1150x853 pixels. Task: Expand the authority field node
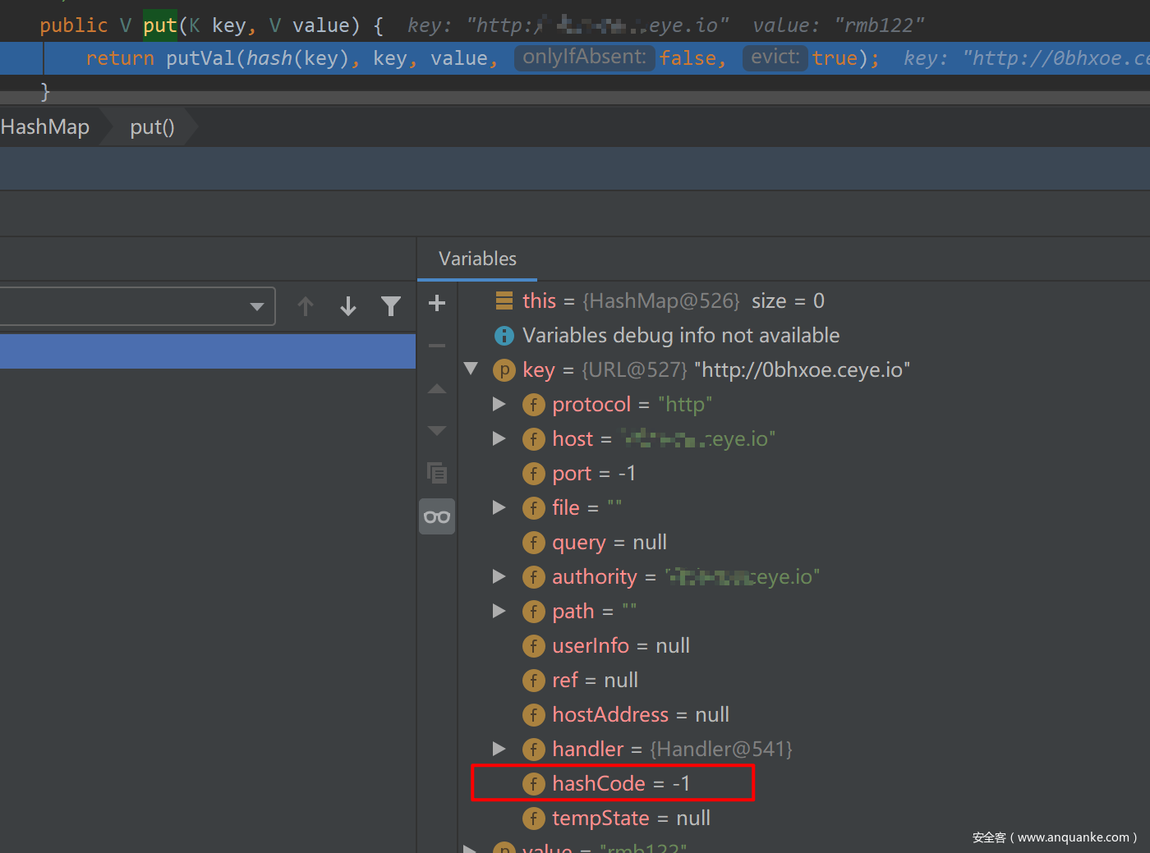coord(499,576)
